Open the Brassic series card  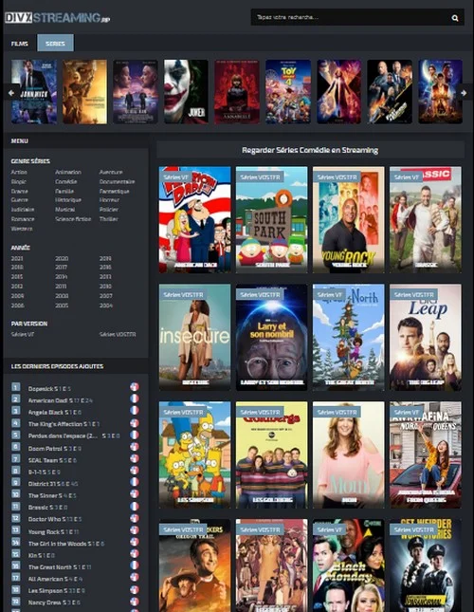point(426,220)
